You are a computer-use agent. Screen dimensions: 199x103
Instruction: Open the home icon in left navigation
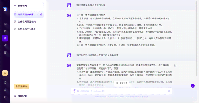point(5,24)
